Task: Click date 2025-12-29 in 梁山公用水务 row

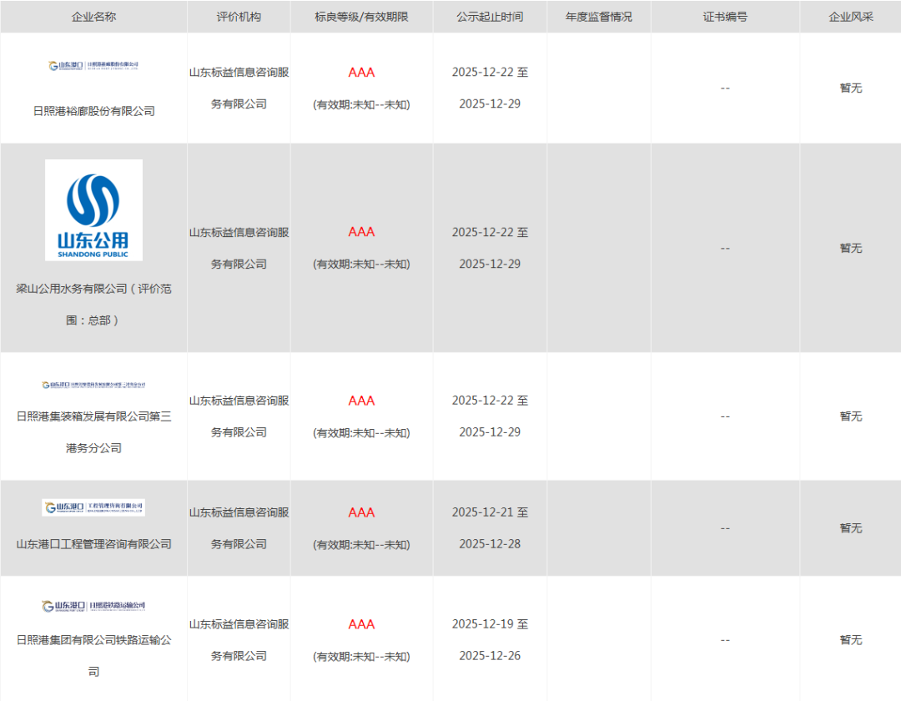Action: click(x=491, y=265)
